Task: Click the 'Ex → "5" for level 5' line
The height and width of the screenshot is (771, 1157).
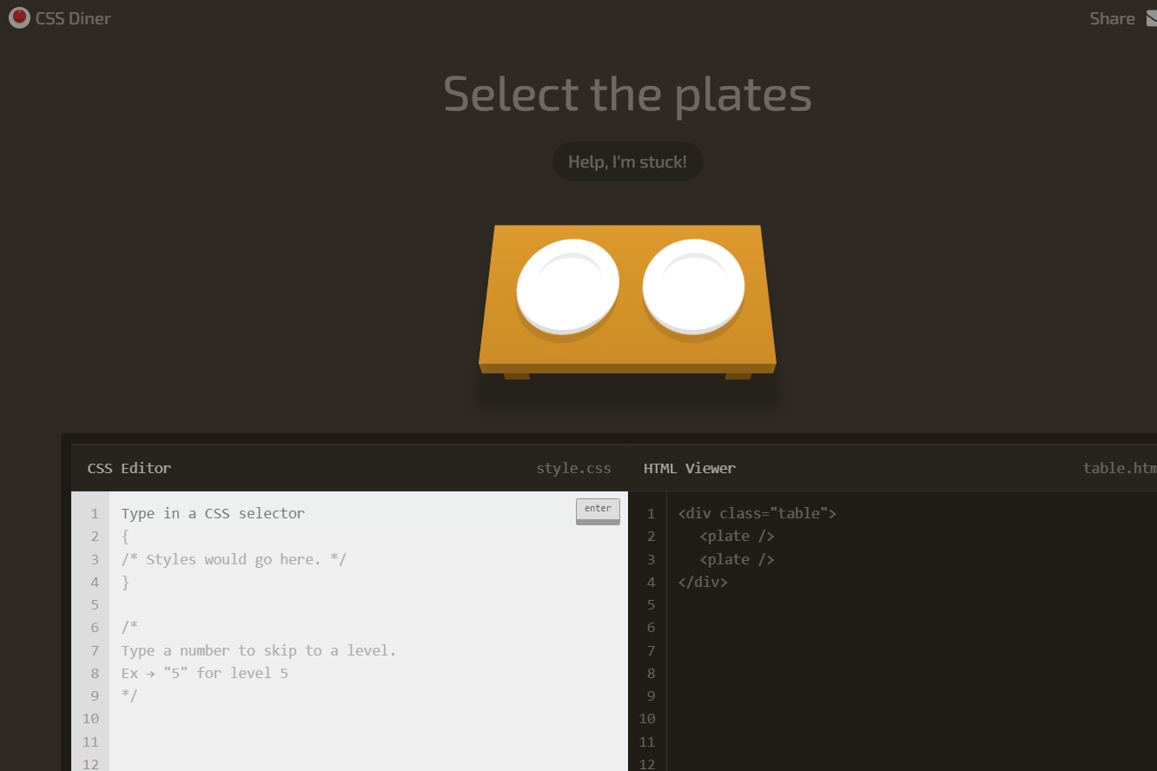Action: point(205,673)
